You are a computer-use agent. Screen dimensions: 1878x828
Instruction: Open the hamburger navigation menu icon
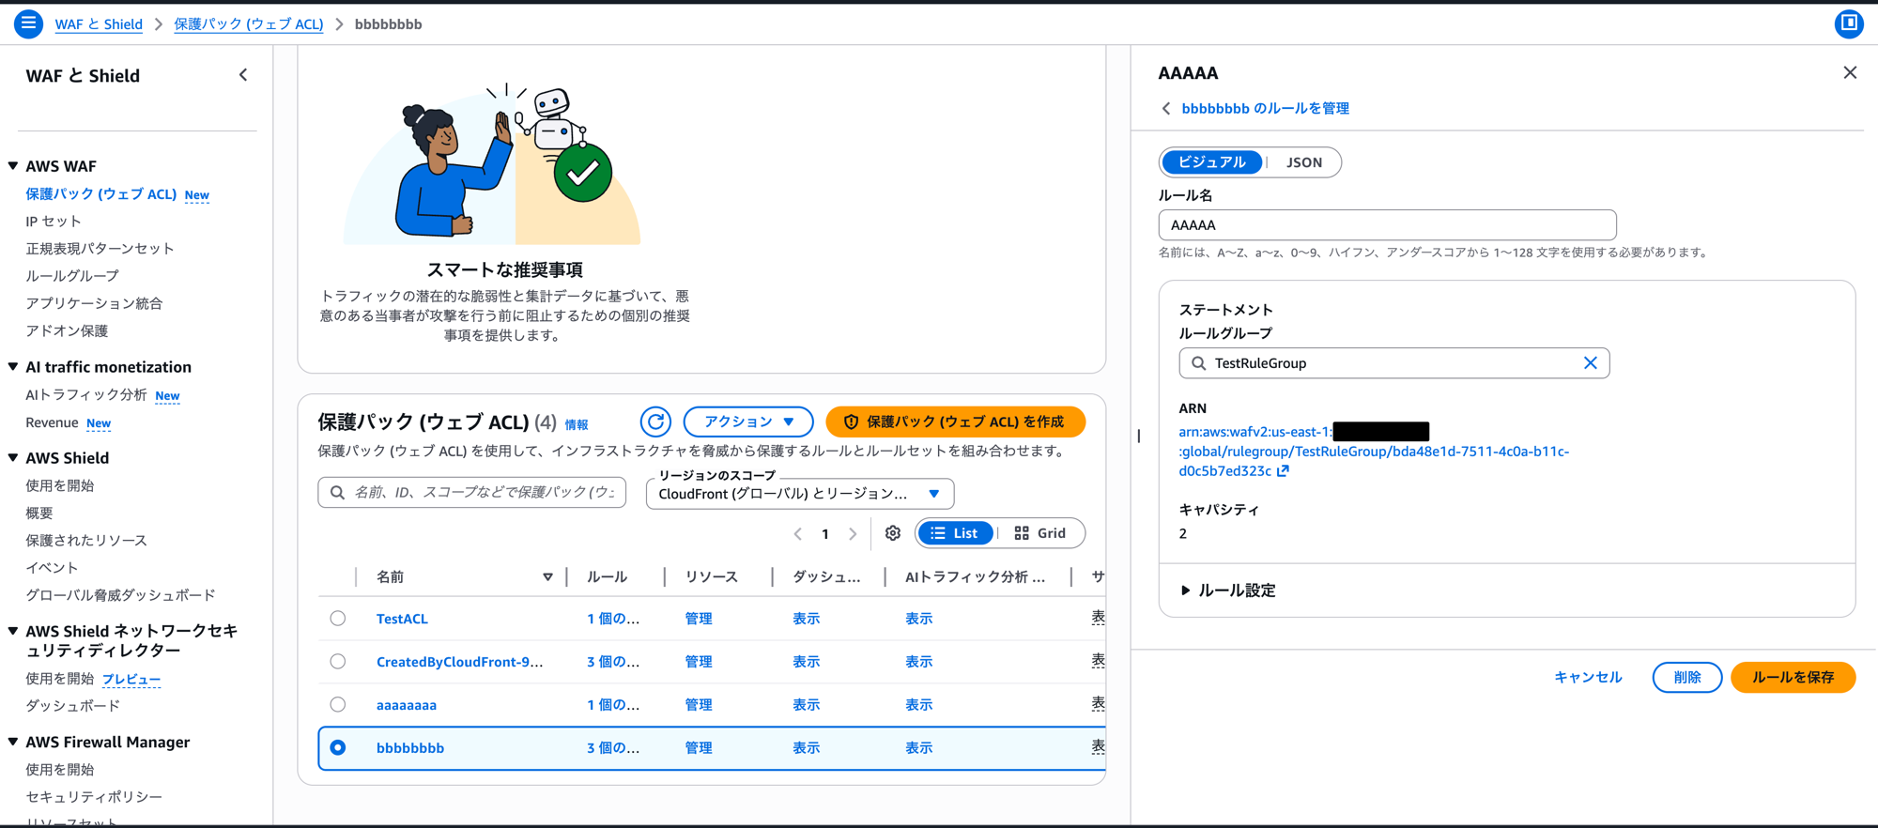[x=28, y=23]
